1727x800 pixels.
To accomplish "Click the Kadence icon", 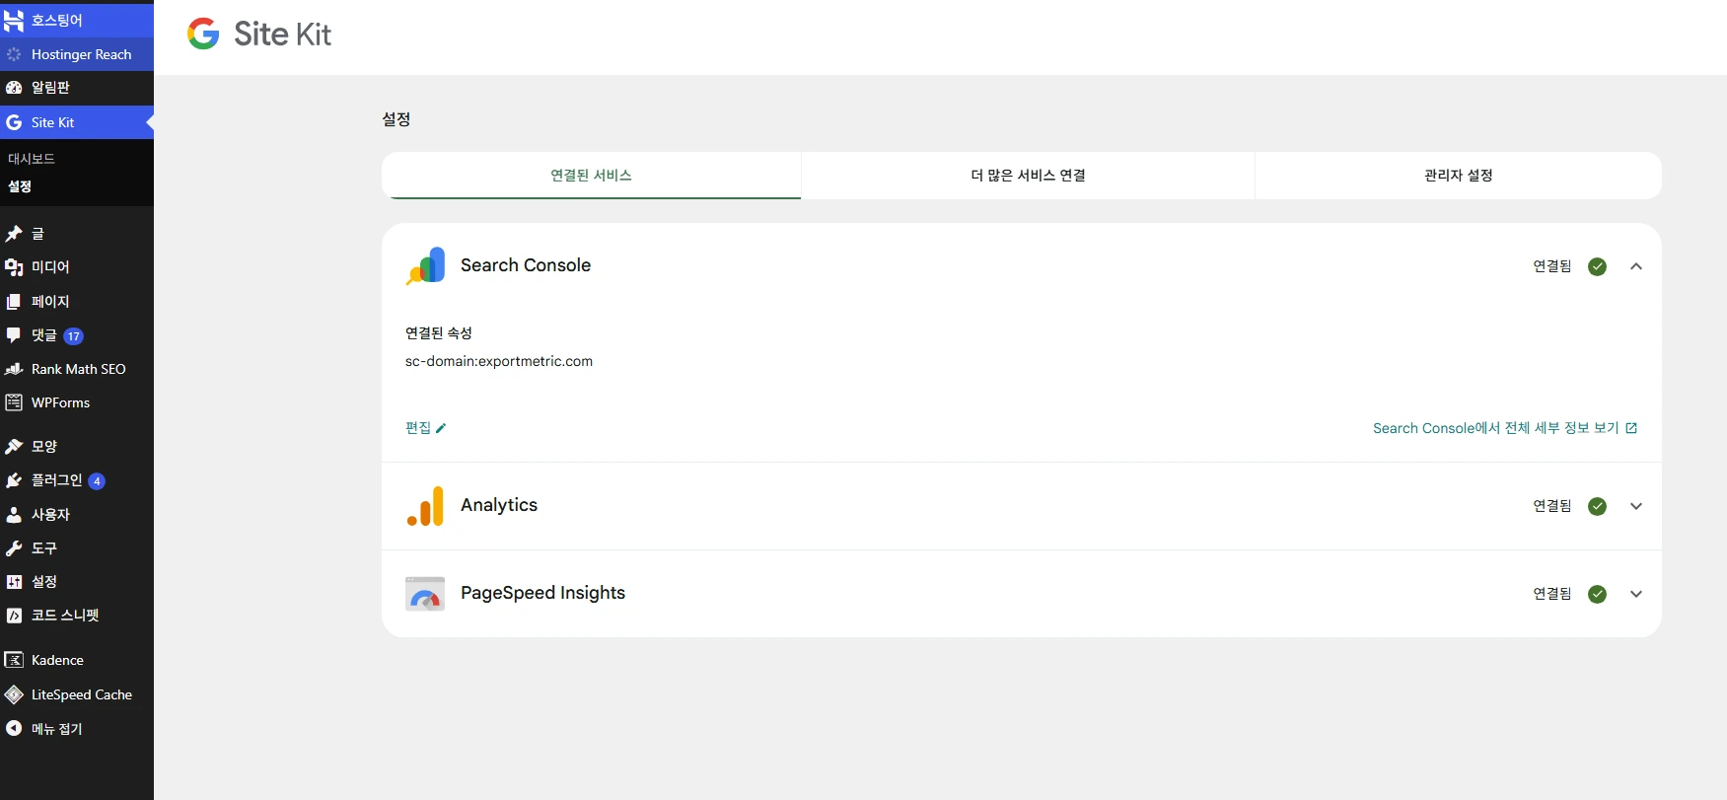I will coord(14,660).
